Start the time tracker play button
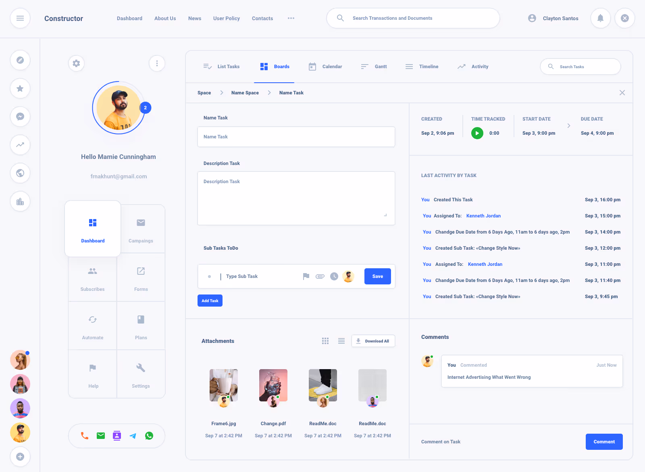This screenshot has height=472, width=645. click(477, 133)
